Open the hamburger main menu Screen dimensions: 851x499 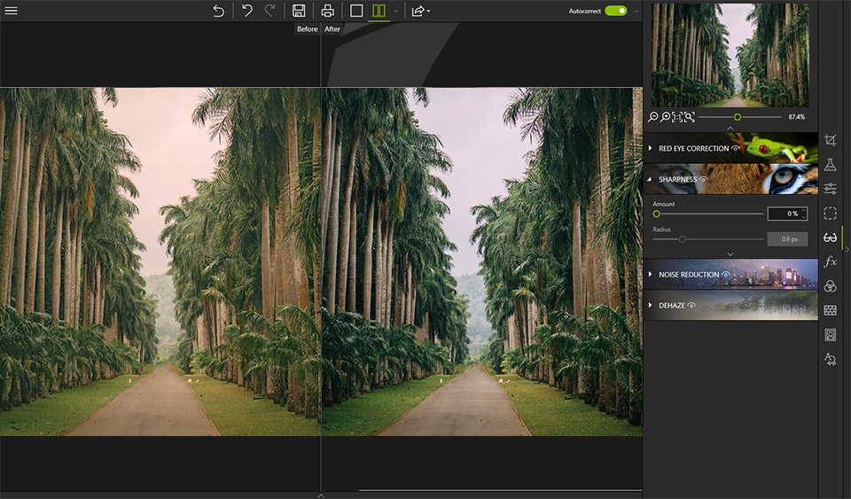(x=11, y=11)
